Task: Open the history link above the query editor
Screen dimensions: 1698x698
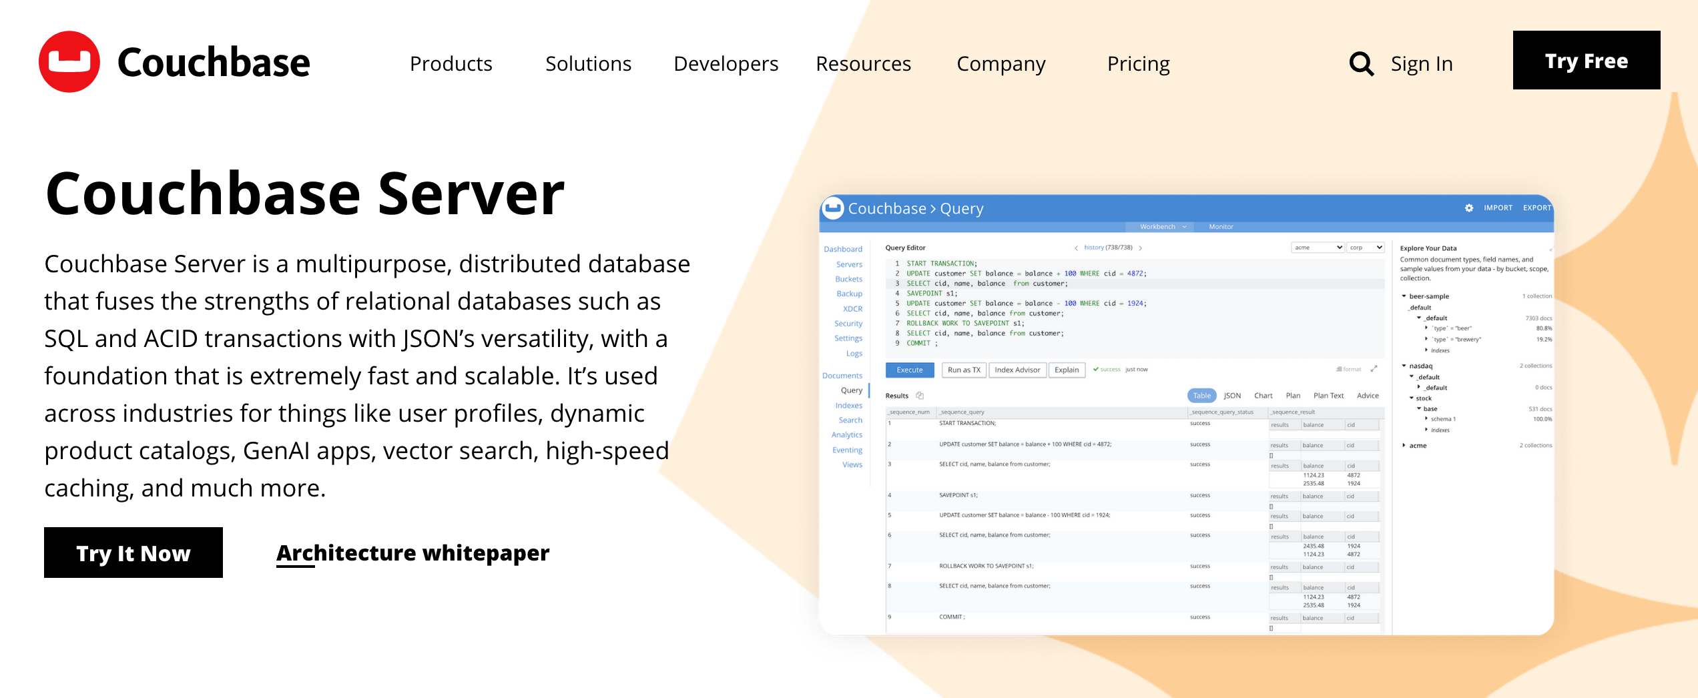Action: 1094,248
